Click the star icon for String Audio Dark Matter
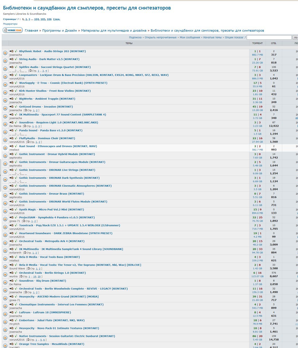 click(5, 61)
